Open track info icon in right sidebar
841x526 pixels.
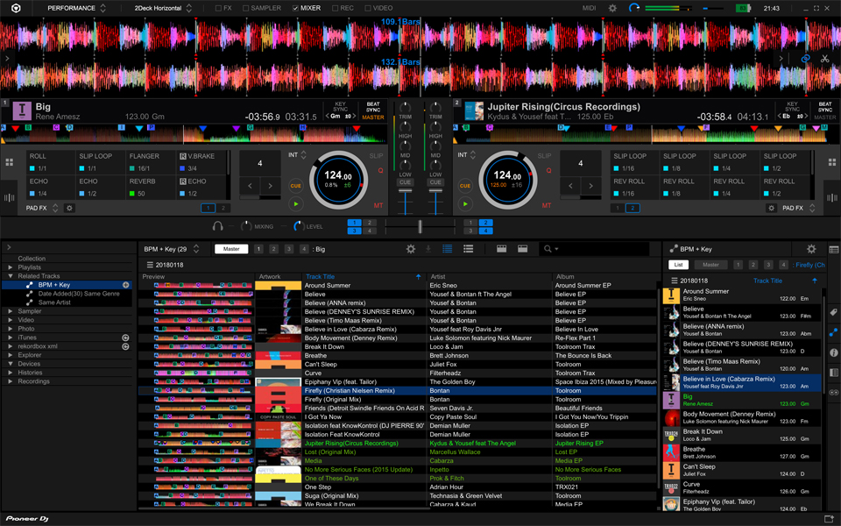(x=833, y=352)
